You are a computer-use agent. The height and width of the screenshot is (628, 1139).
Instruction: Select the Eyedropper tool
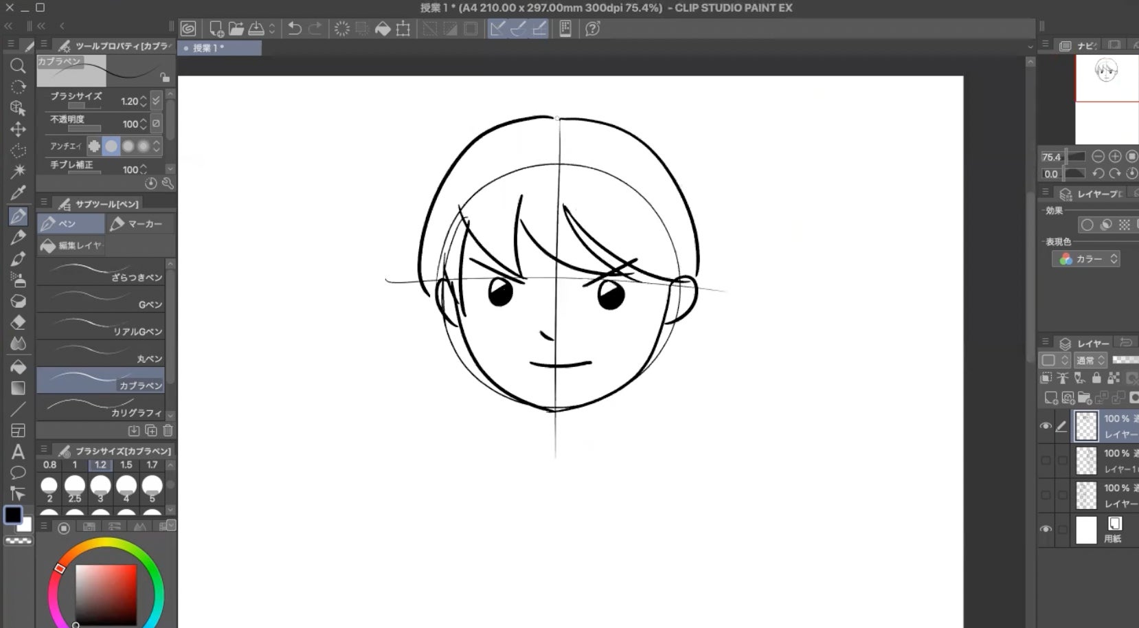click(18, 193)
